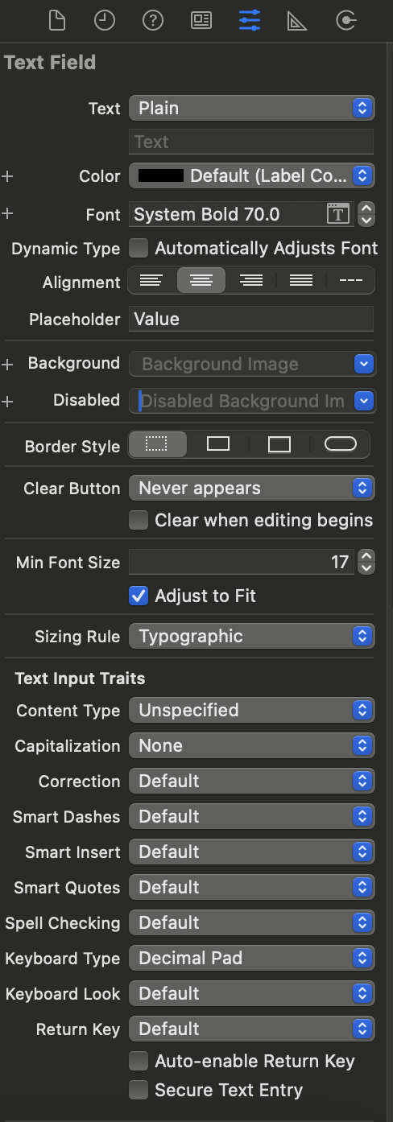Open the History inspector clock icon
The width and height of the screenshot is (393, 1122).
tap(105, 20)
